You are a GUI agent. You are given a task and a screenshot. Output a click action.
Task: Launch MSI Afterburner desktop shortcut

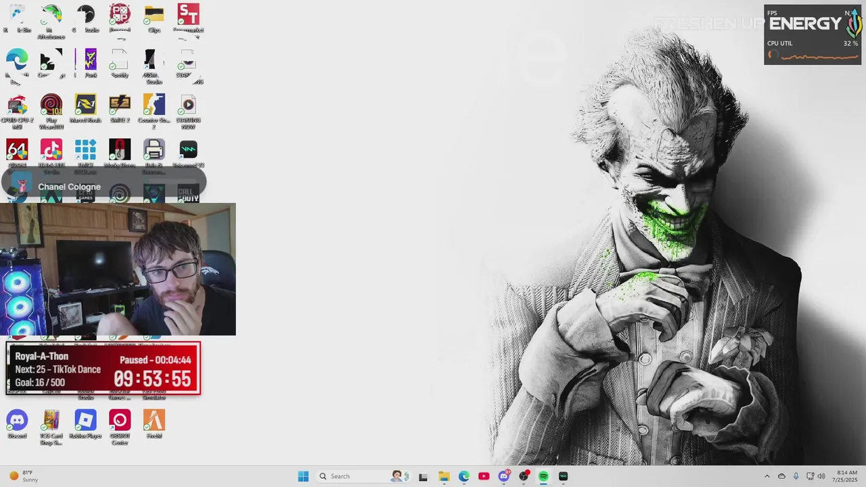tap(51, 20)
